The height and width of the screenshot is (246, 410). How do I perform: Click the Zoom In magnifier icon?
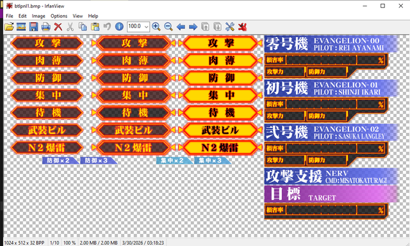(x=156, y=27)
